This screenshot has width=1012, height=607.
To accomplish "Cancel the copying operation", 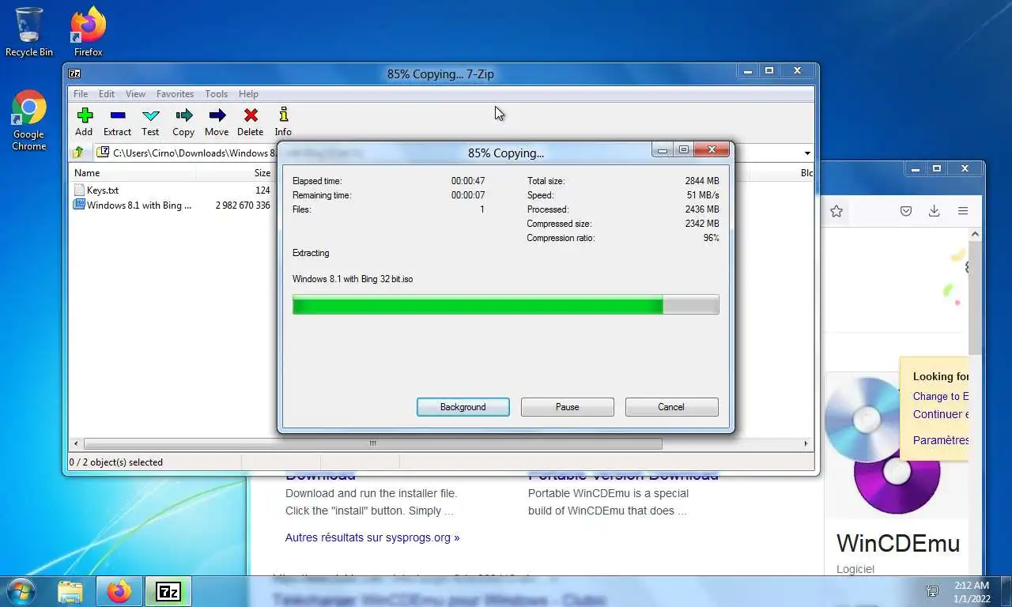I will point(671,407).
